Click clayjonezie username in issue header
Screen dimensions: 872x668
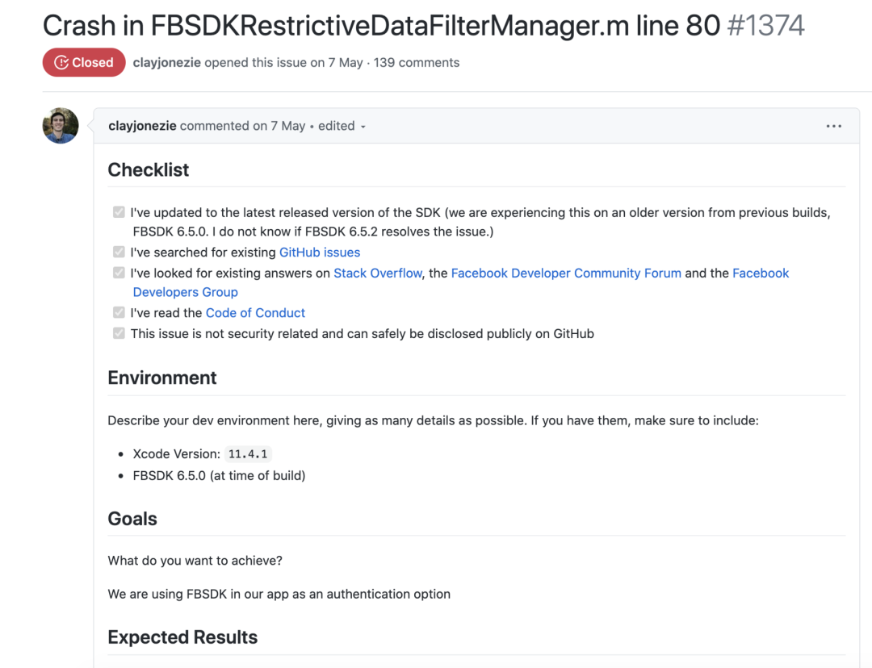[x=167, y=63]
